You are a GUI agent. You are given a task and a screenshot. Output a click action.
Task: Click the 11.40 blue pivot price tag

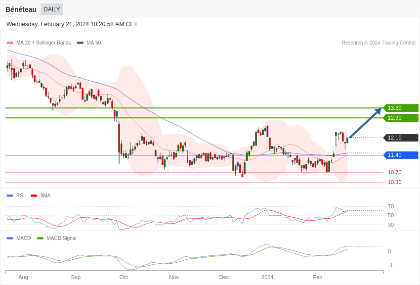tap(401, 155)
